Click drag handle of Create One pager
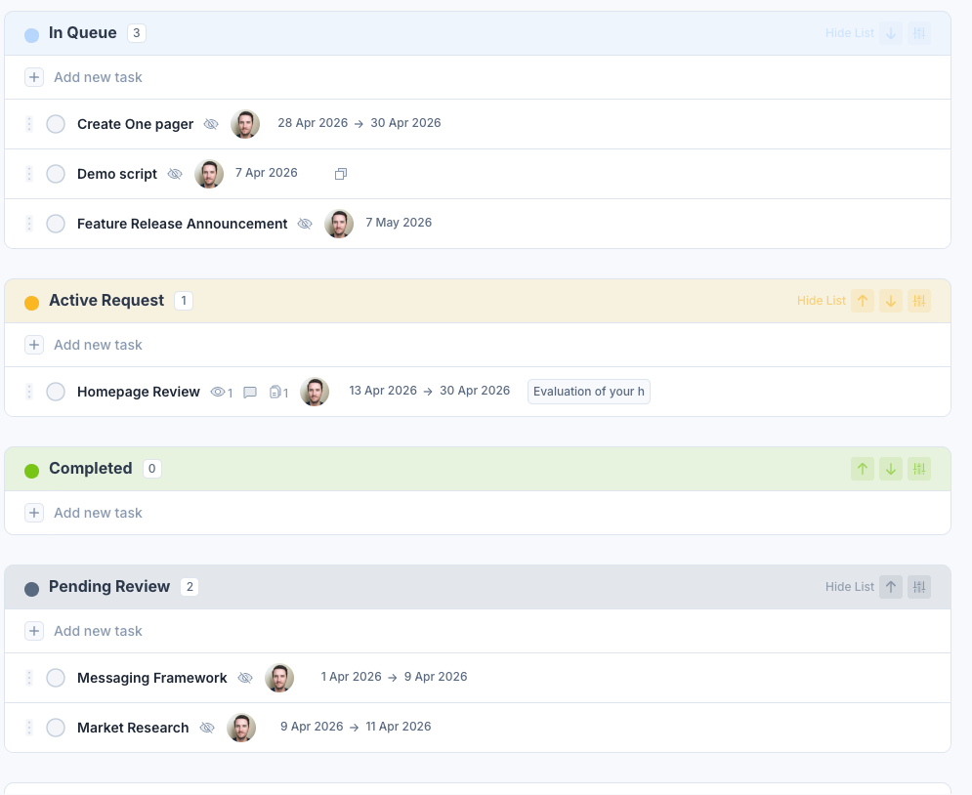 29,124
